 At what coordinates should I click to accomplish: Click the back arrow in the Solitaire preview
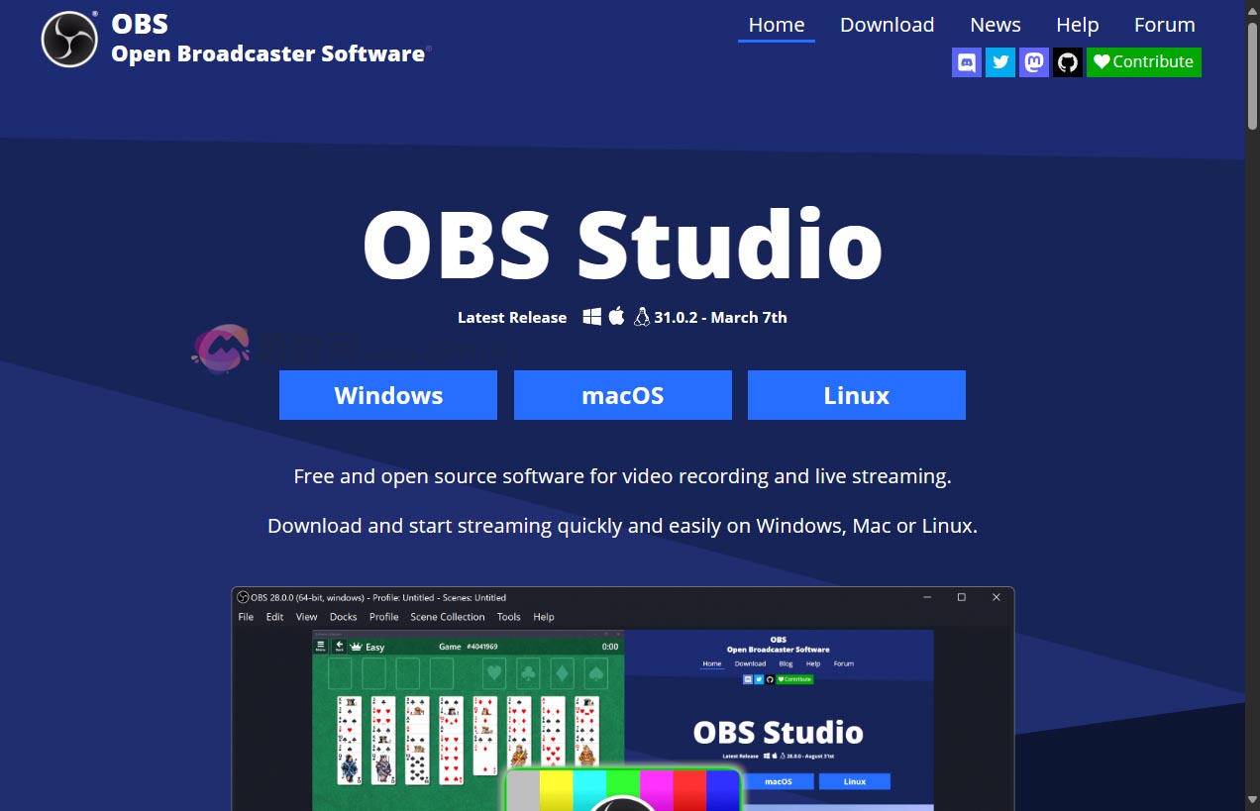(338, 646)
